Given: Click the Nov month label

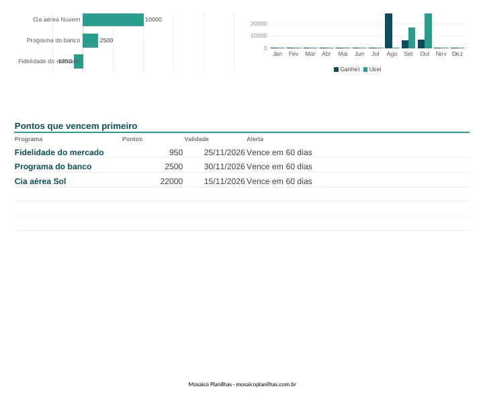Looking at the screenshot, I should point(441,54).
